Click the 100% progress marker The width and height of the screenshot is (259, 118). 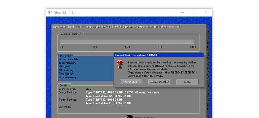193,47
